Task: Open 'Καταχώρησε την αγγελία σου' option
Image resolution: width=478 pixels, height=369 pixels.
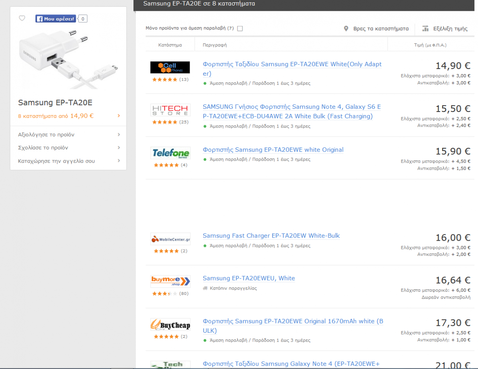Action: [x=57, y=161]
